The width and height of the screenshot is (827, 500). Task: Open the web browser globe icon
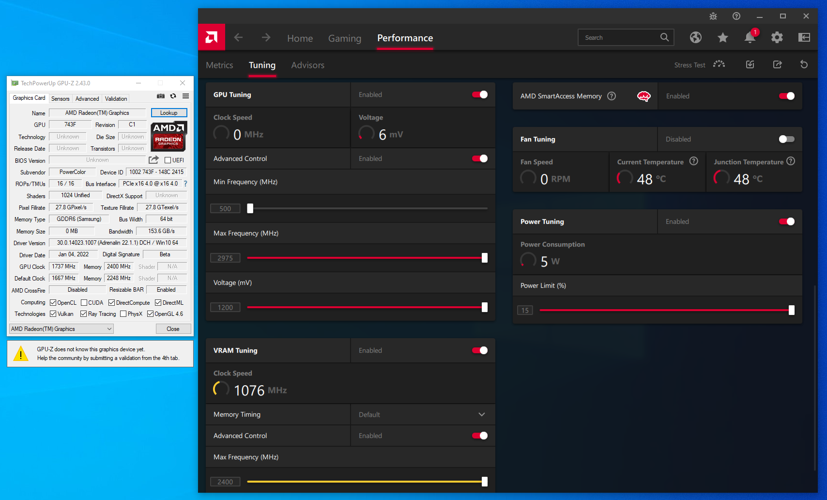point(696,37)
